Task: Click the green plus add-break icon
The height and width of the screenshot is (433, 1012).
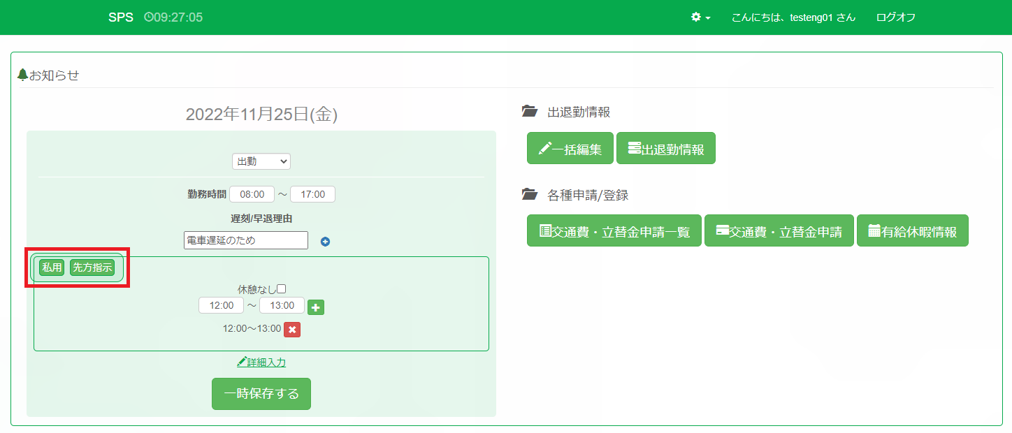Action: point(316,307)
